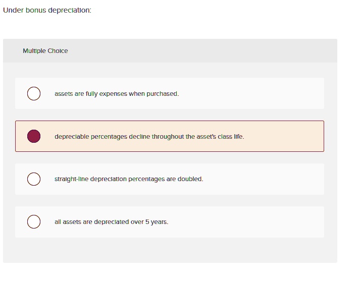Click the fourth answer option card background

tap(170, 222)
